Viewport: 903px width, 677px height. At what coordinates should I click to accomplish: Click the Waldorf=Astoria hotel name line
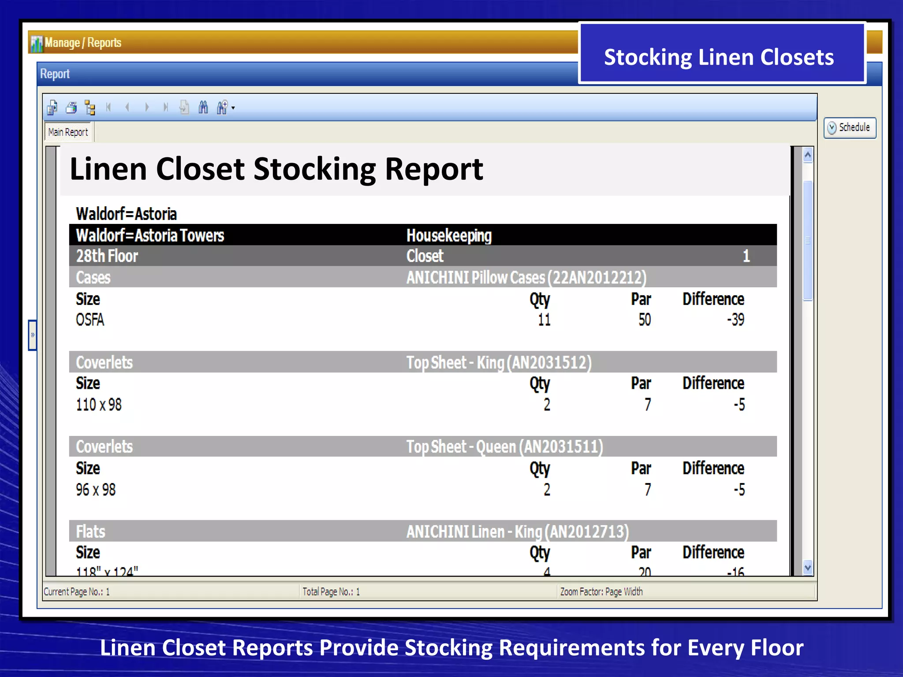tap(126, 214)
